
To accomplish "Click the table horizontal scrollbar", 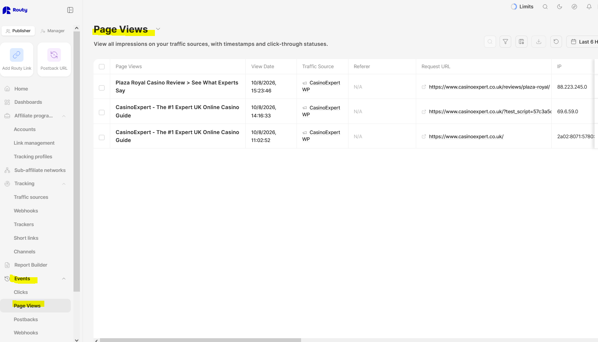I will [x=200, y=340].
